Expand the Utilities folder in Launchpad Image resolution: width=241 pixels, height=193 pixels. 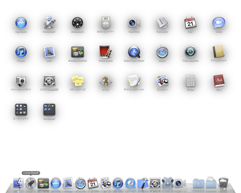click(x=21, y=110)
